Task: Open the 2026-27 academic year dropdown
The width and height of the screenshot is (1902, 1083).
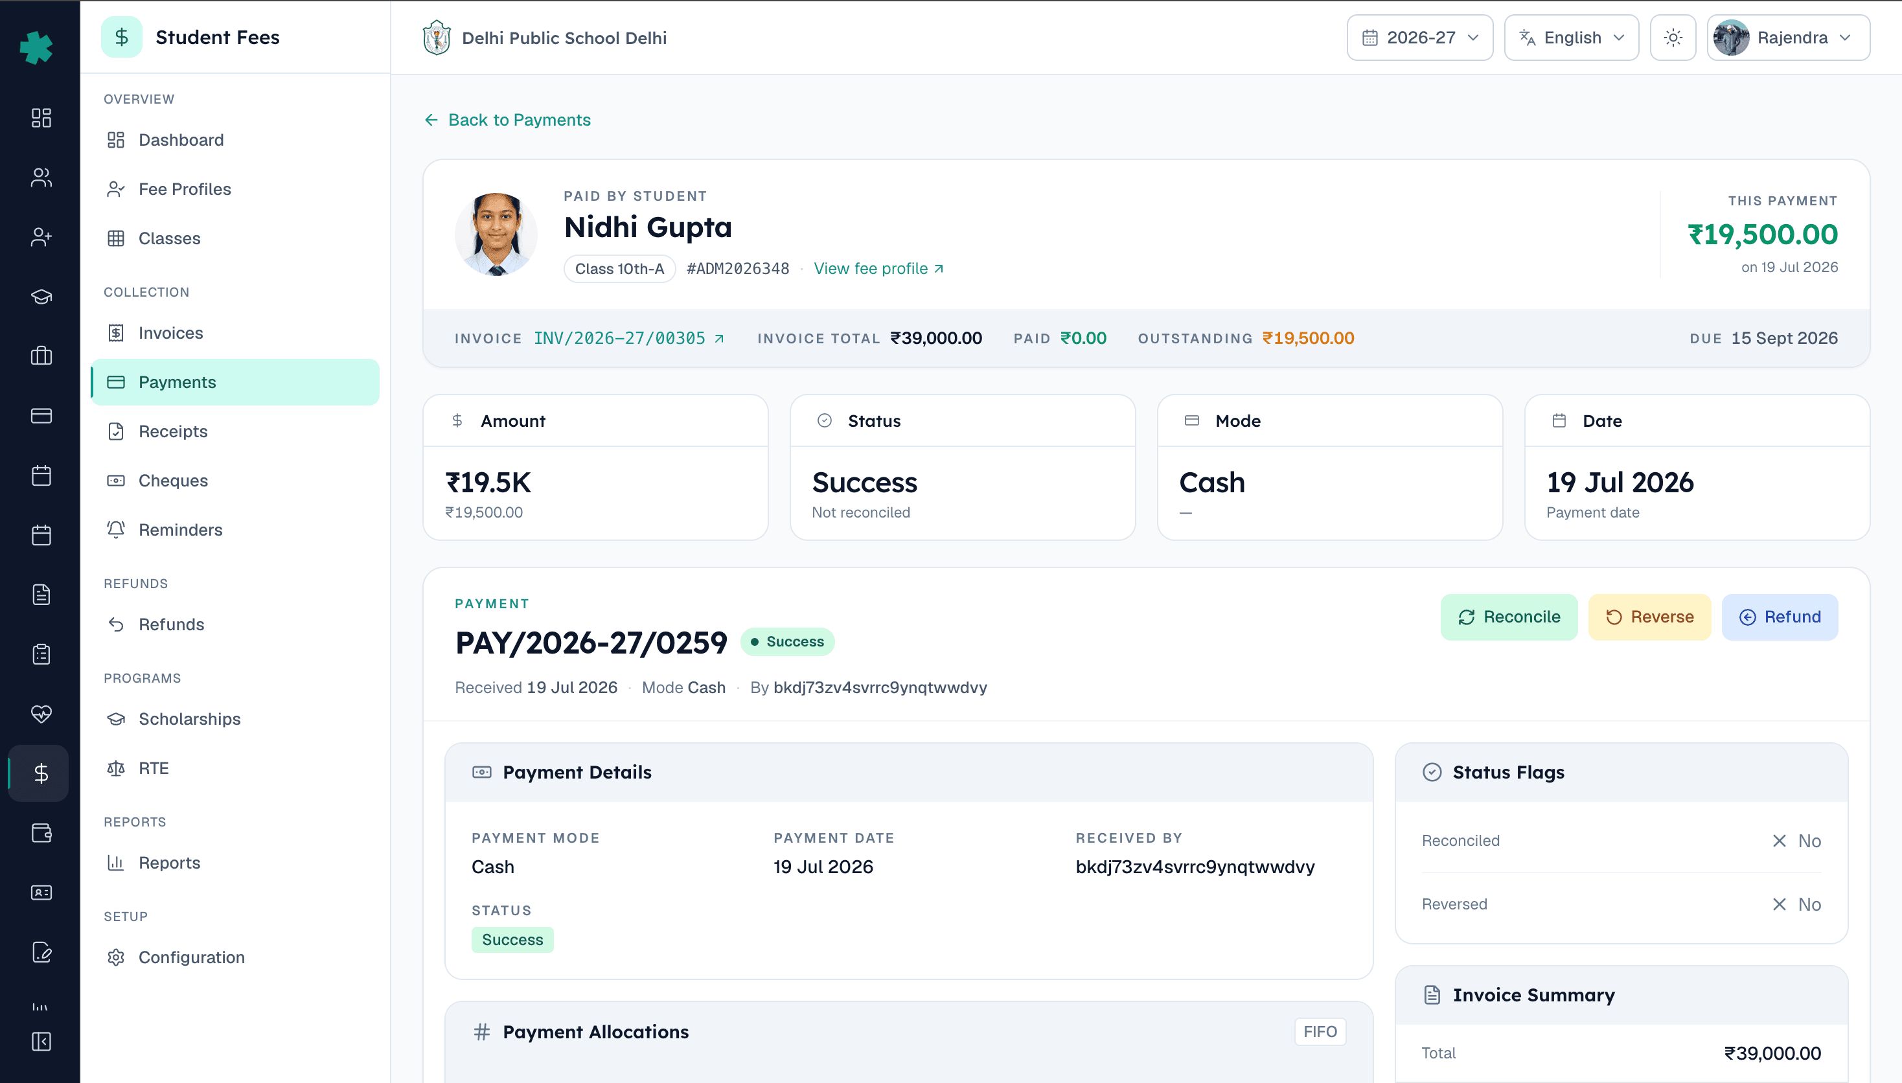Action: point(1419,37)
